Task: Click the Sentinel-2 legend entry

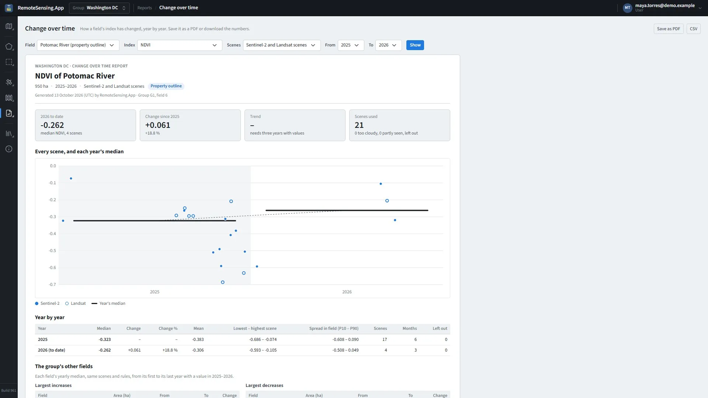Action: [x=47, y=303]
